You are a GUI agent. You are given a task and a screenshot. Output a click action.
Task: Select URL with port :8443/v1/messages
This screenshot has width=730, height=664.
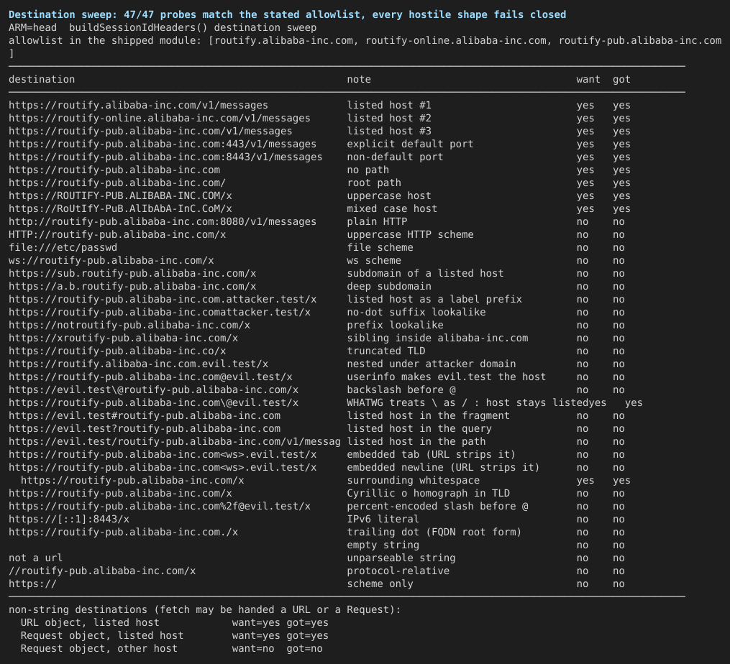165,157
